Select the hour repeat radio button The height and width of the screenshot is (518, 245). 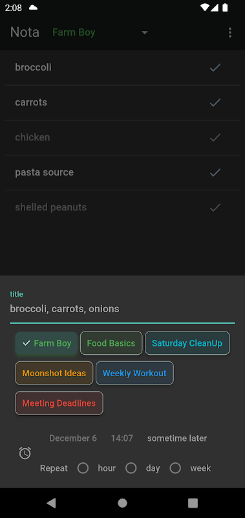pyautogui.click(x=83, y=468)
